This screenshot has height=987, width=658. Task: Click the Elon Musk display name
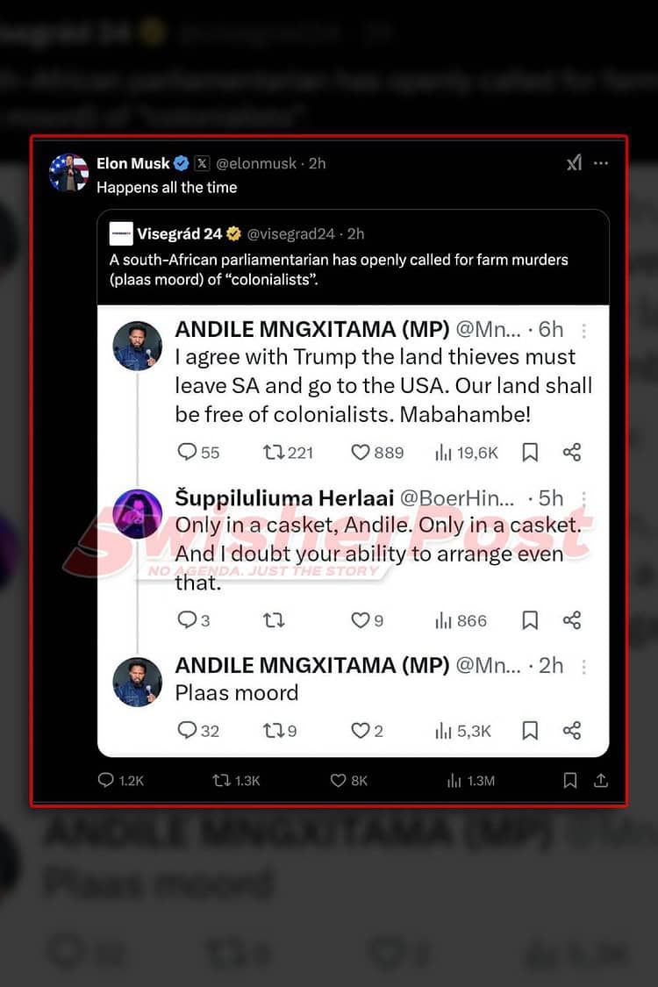132,163
